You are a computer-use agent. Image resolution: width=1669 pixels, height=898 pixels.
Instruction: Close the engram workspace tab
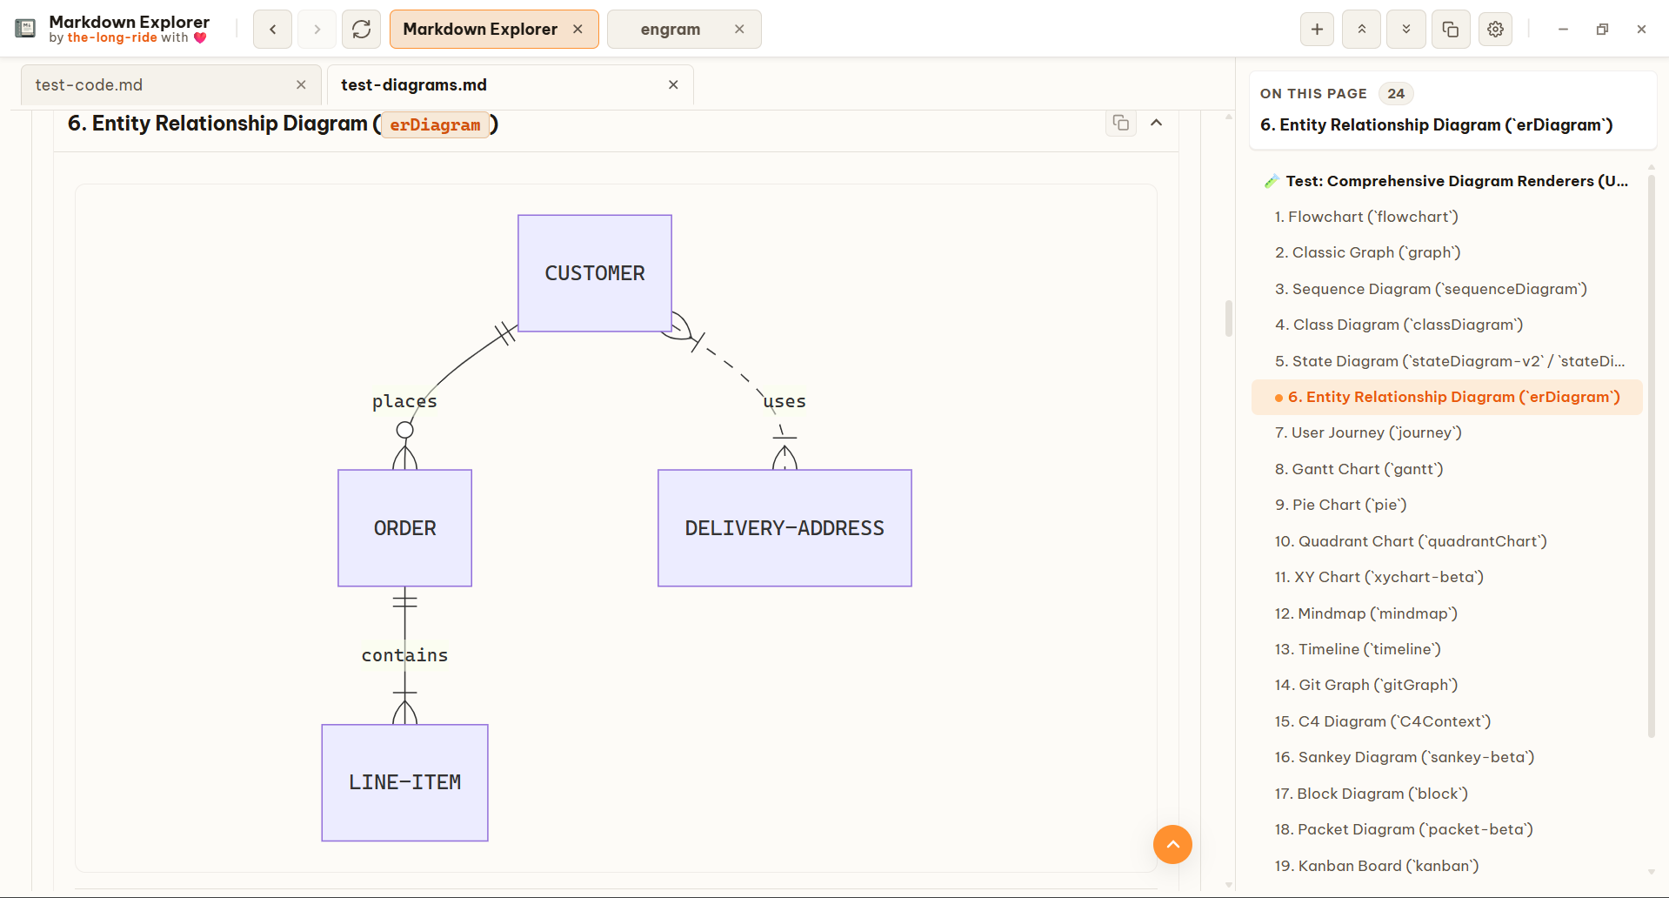point(739,29)
